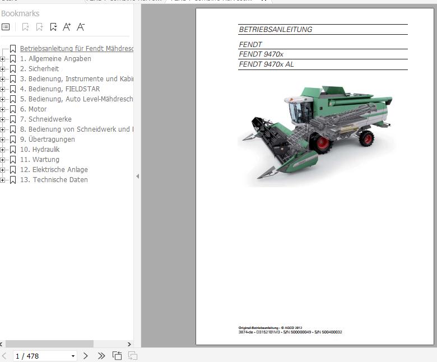
Task: Open bookmark 3. Bedienung, Instrumente und Kabine
Action: point(77,79)
